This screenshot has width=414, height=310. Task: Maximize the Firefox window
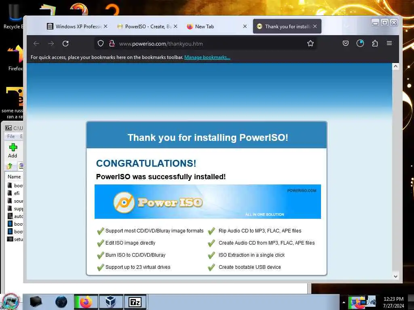(385, 23)
